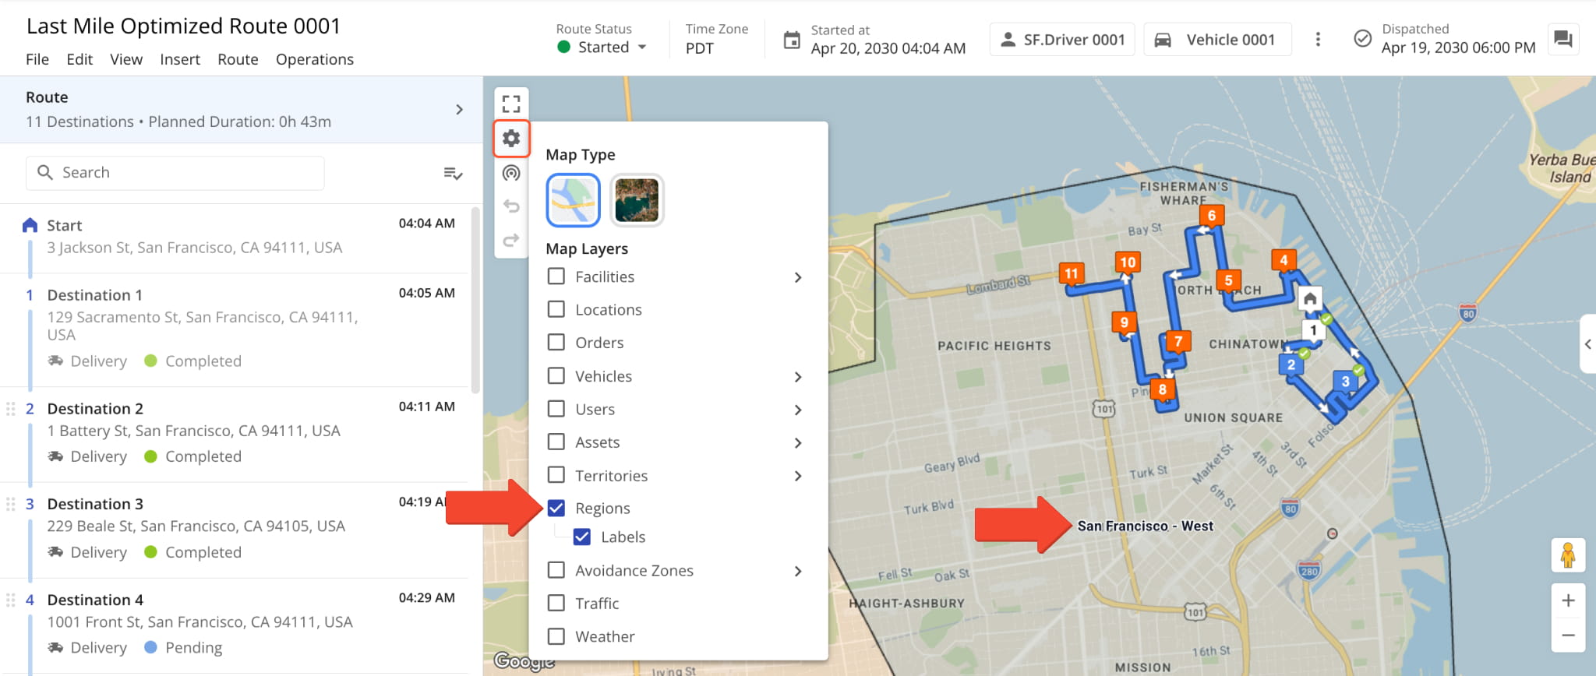Enable the Facilities layer checkbox

pyautogui.click(x=556, y=276)
